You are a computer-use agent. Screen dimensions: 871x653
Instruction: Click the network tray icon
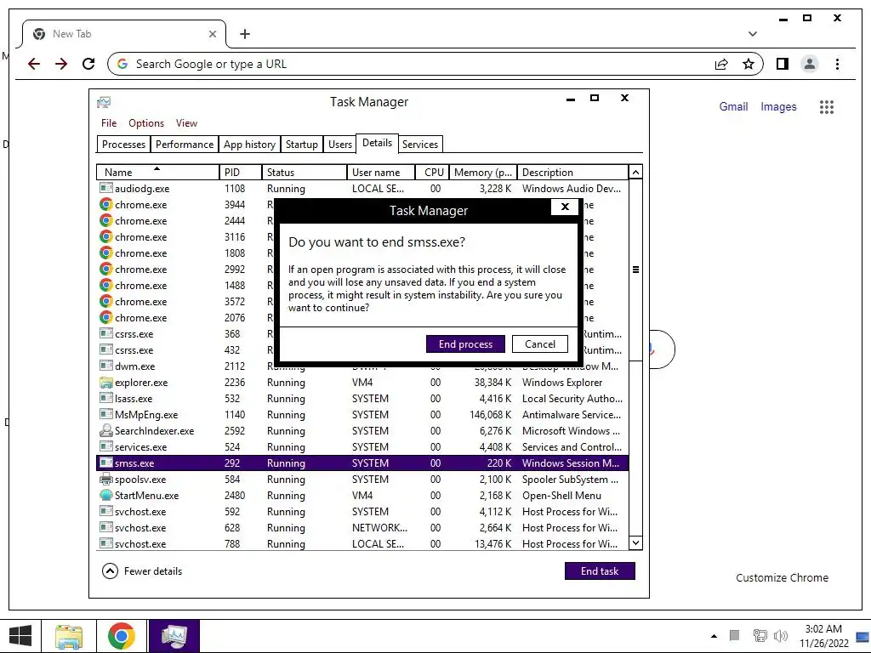760,636
